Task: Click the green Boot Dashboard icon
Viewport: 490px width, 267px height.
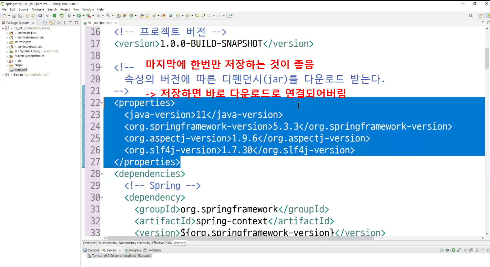Action: point(55,16)
